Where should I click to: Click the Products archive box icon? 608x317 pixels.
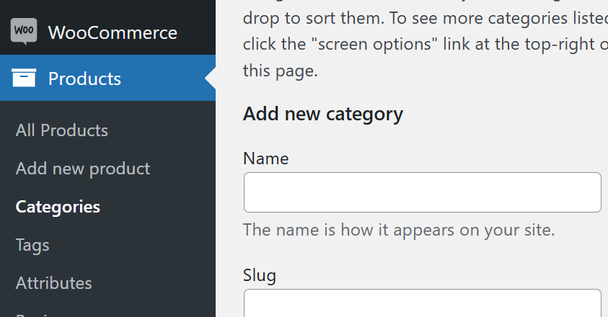coord(24,78)
